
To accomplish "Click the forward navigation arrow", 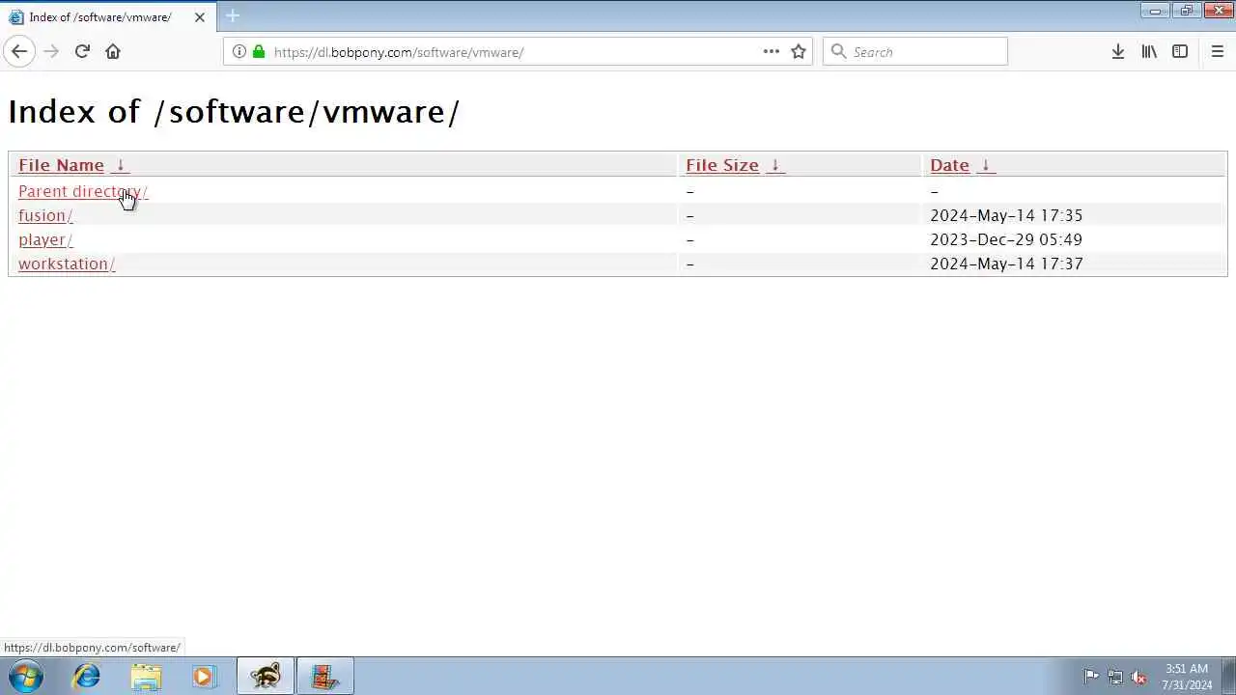I will (x=51, y=51).
